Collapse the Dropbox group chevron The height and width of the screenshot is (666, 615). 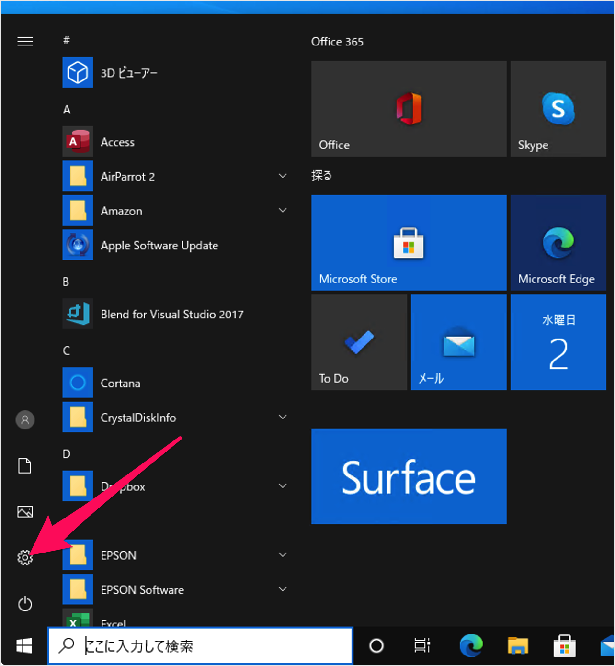pyautogui.click(x=283, y=485)
